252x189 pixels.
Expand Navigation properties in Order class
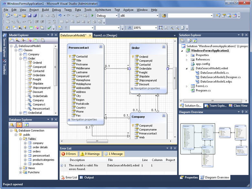pos(132,88)
